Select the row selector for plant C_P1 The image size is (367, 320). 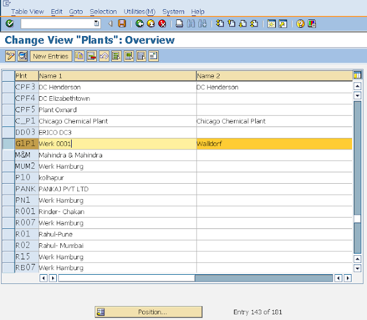click(x=9, y=121)
